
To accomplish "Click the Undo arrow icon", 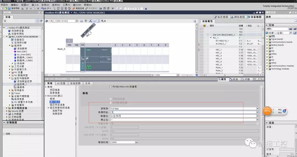I will 42,9.
